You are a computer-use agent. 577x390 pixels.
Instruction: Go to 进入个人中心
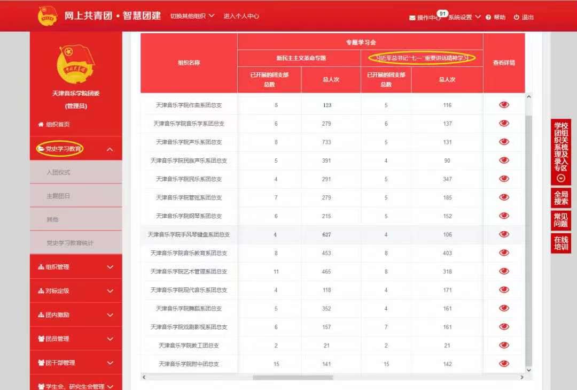[x=241, y=16]
